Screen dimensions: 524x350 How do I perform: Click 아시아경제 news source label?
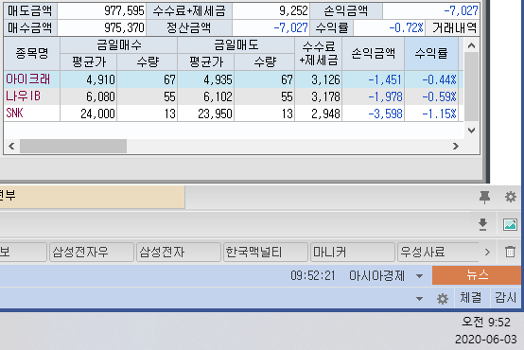376,276
